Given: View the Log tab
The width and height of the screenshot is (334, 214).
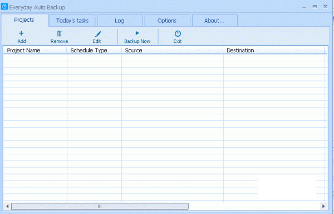Looking at the screenshot, I should coord(120,21).
